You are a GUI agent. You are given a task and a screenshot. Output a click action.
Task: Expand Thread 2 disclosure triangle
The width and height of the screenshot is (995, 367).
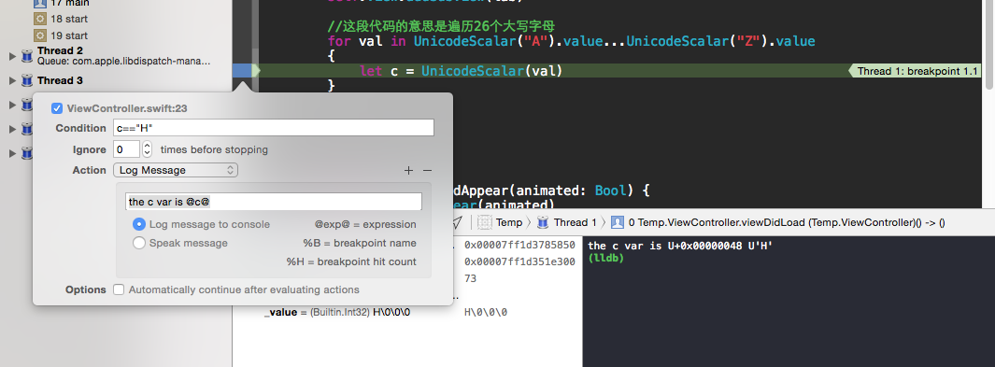(x=12, y=56)
